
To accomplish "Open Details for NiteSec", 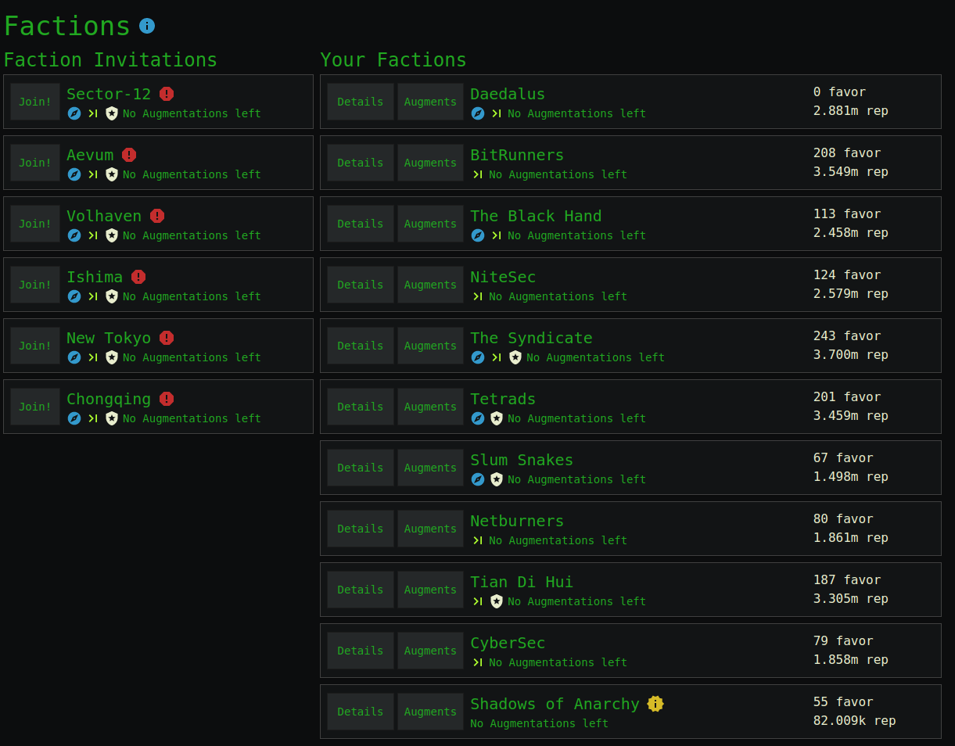I will click(x=361, y=285).
